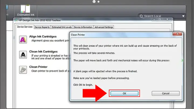This screenshot has height=109, width=194.
Task: Click in the Search Local field
Action: 162,16
